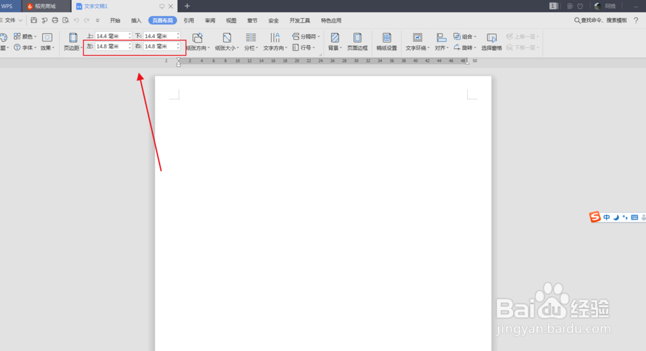Open the user account avatar
The image size is (646, 351).
598,6
